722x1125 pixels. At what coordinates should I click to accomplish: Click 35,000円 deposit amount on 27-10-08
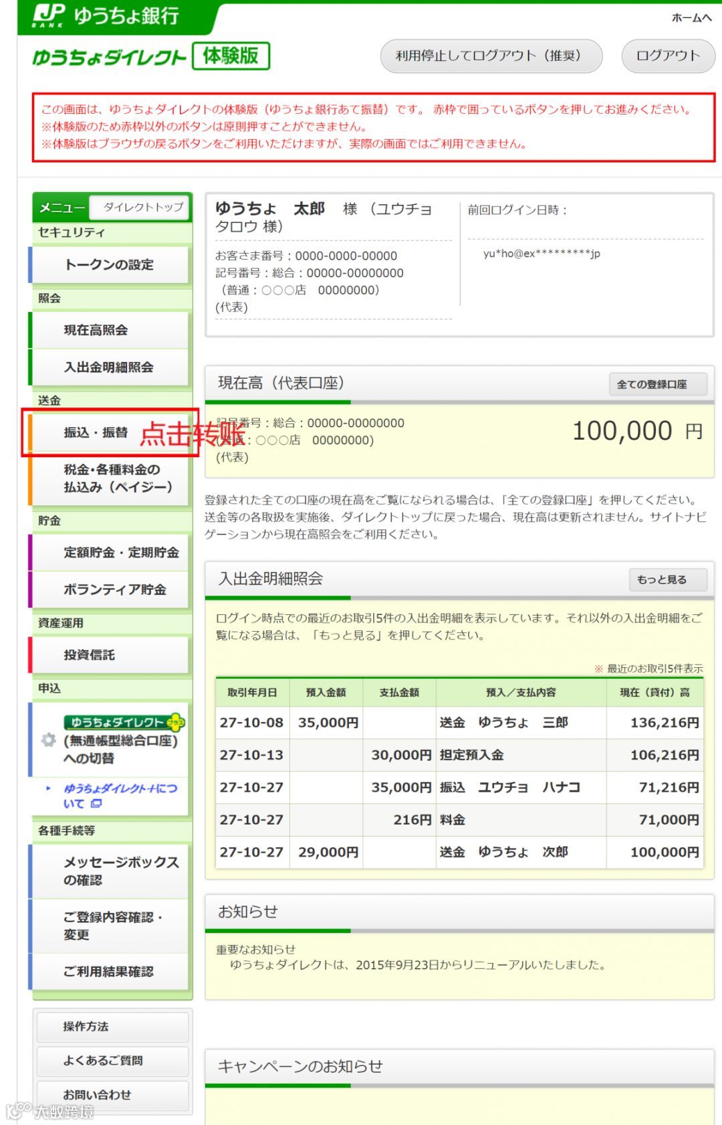coord(328,723)
